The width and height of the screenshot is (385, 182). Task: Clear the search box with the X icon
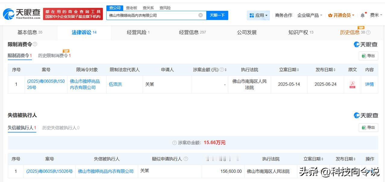pos(201,15)
